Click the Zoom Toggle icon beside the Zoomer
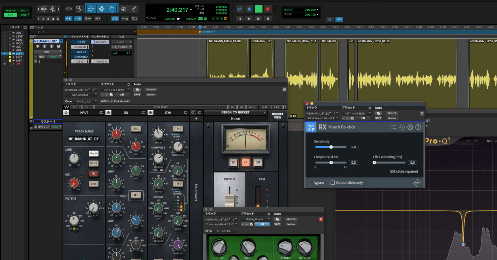This screenshot has height=260, width=497. click(69, 9)
